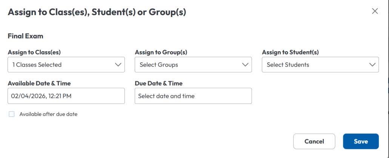The image size is (389, 158).
Task: Expand the Select Groups dropdown
Action: click(188, 65)
